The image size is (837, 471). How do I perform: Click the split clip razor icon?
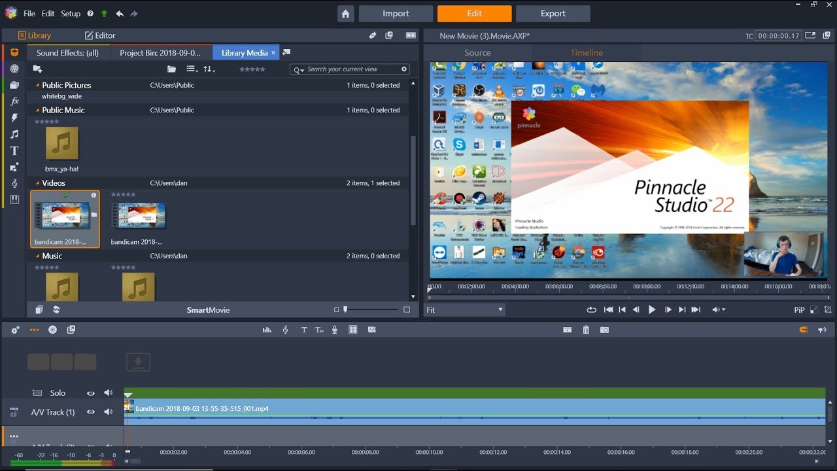pyautogui.click(x=567, y=330)
